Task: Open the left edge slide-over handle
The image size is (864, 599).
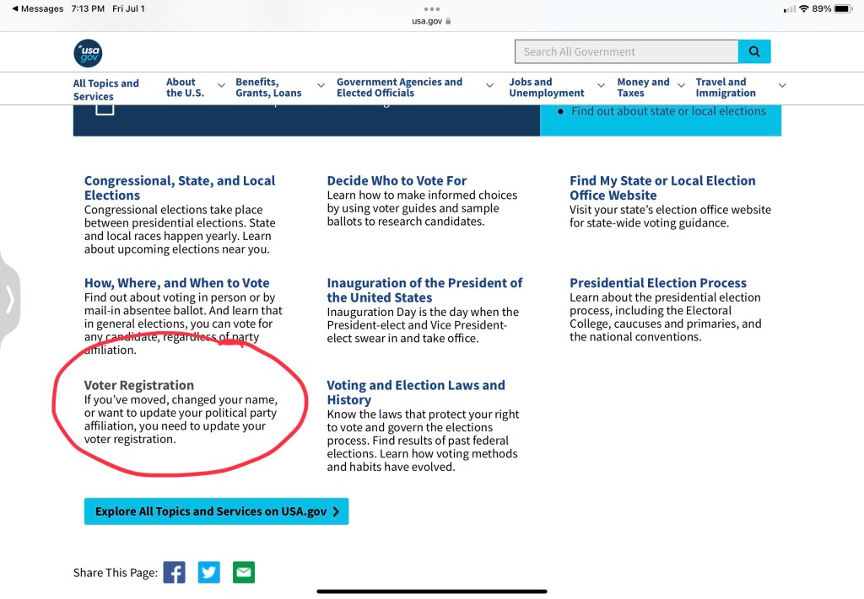Action: pyautogui.click(x=10, y=299)
